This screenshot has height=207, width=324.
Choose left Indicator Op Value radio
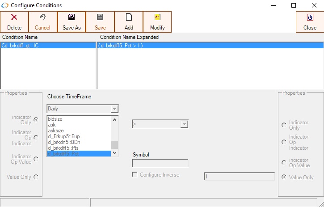(x=36, y=159)
